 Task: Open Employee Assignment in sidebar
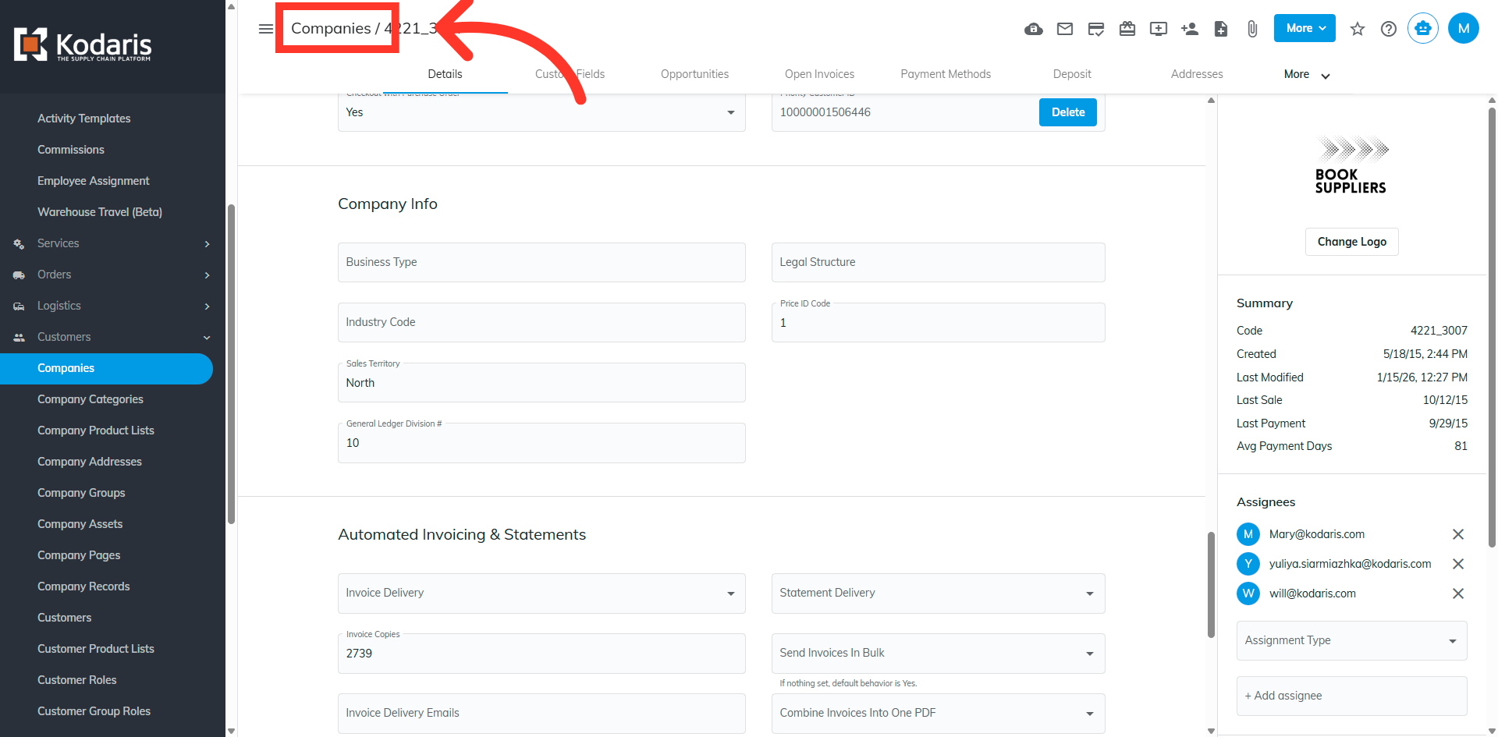click(x=94, y=181)
